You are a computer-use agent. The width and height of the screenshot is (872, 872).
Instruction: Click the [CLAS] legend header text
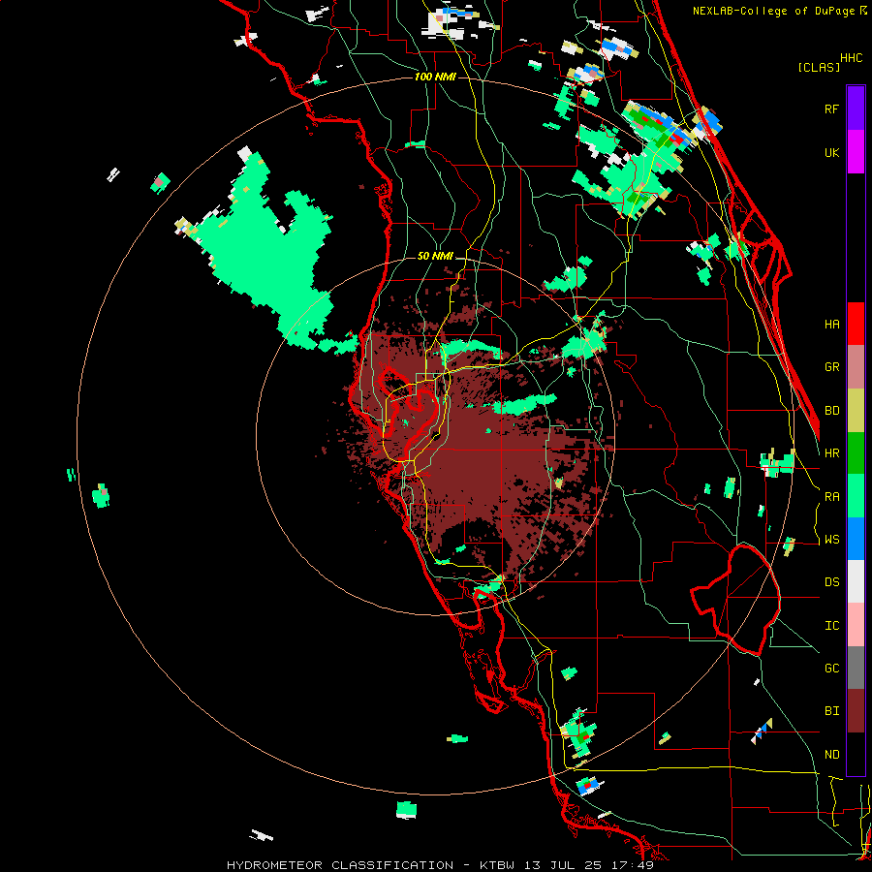(819, 68)
